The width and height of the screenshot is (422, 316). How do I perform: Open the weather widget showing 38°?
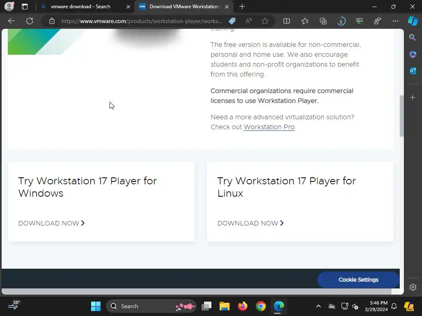point(14,306)
